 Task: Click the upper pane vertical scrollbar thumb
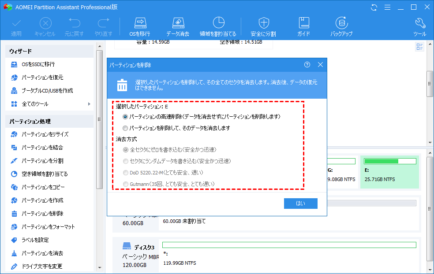[430, 84]
